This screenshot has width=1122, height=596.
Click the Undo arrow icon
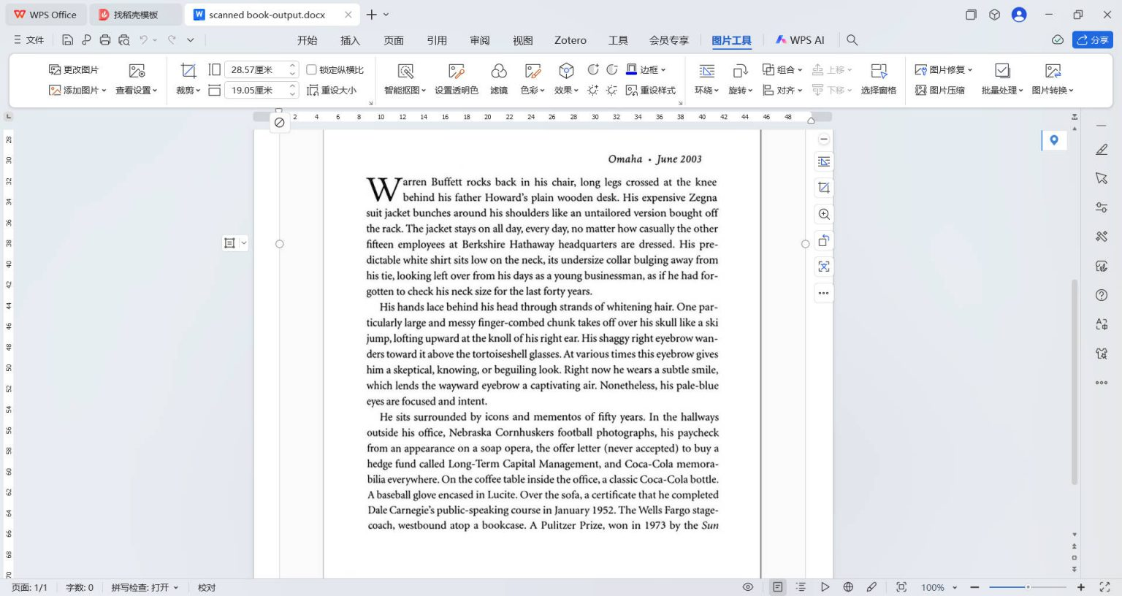pyautogui.click(x=144, y=40)
